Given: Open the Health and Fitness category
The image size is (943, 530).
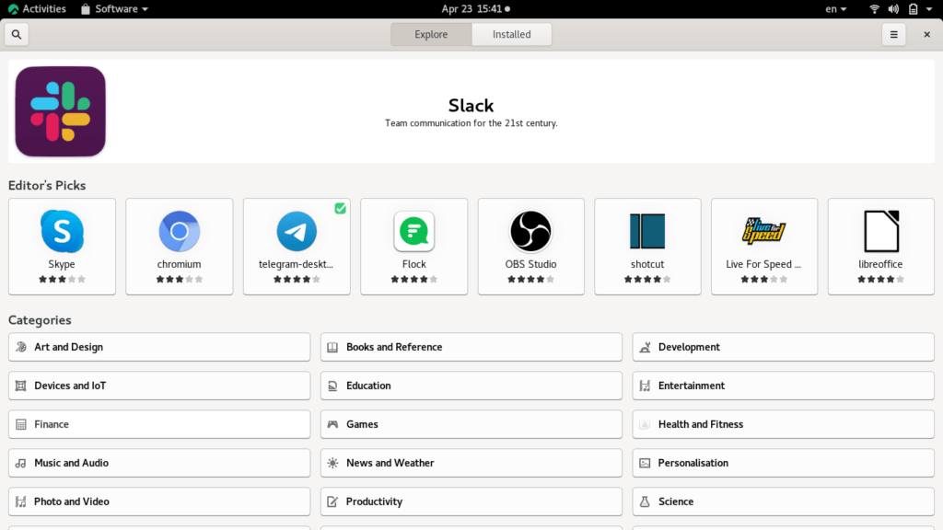Looking at the screenshot, I should [783, 424].
